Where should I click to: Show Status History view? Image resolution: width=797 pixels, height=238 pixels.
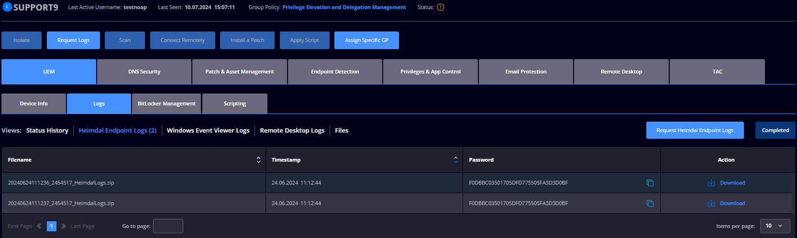coord(47,130)
